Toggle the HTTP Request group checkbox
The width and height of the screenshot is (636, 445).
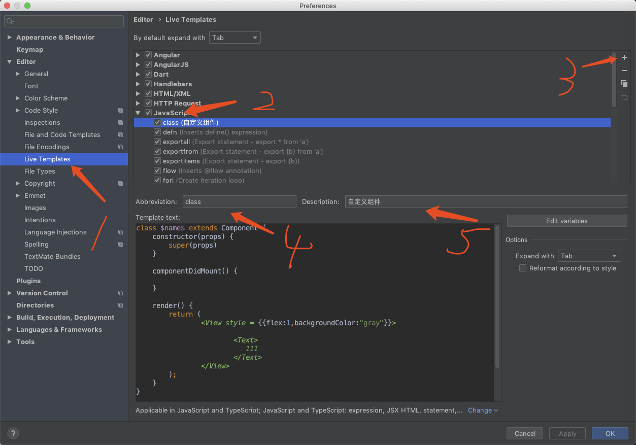coord(148,103)
